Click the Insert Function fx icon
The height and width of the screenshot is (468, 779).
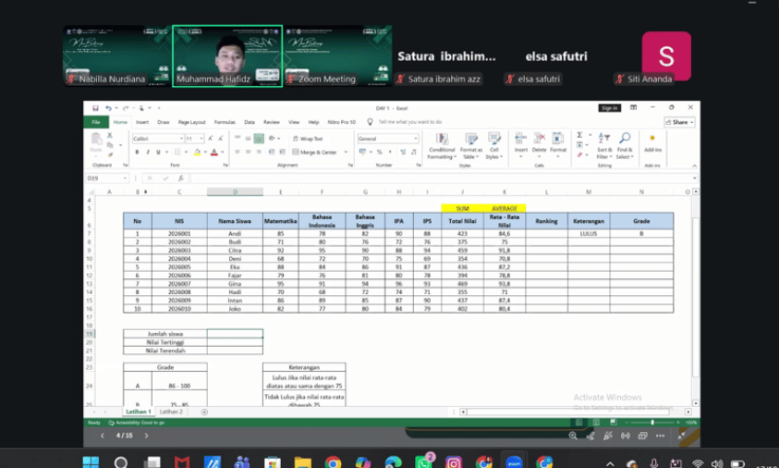(181, 179)
